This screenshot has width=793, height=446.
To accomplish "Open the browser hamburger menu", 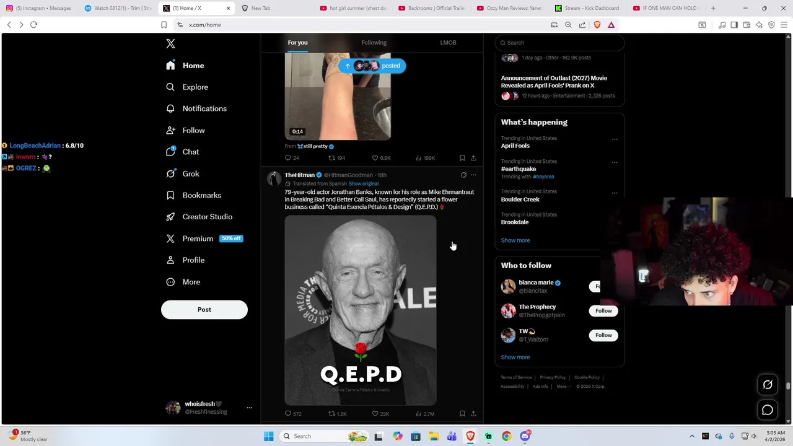I will click(784, 25).
